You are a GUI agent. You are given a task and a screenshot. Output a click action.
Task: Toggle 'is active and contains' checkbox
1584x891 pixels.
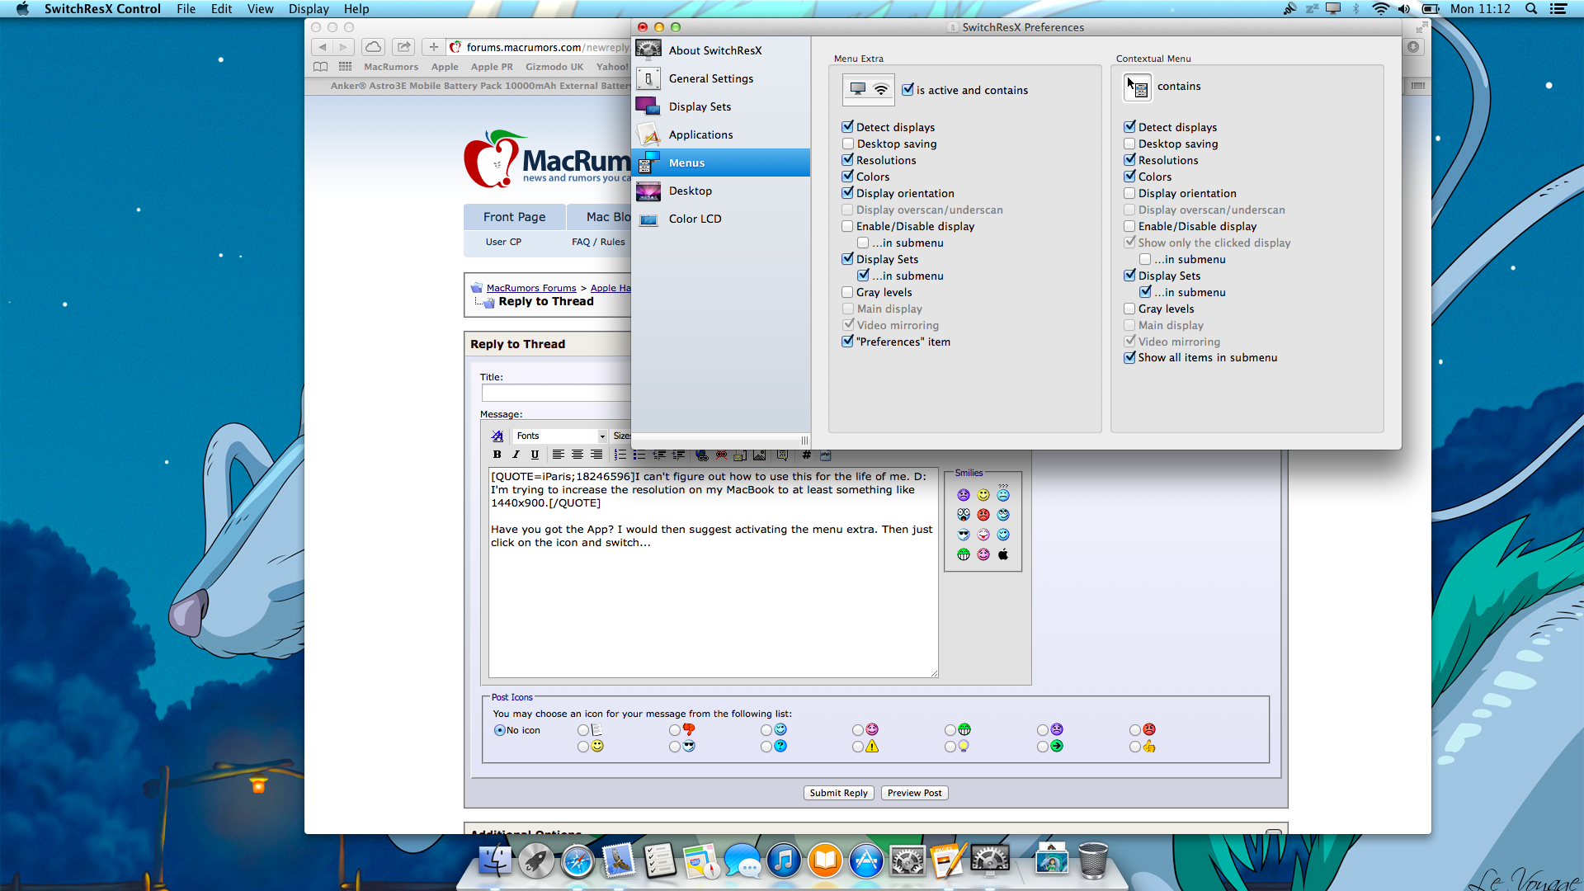907,89
